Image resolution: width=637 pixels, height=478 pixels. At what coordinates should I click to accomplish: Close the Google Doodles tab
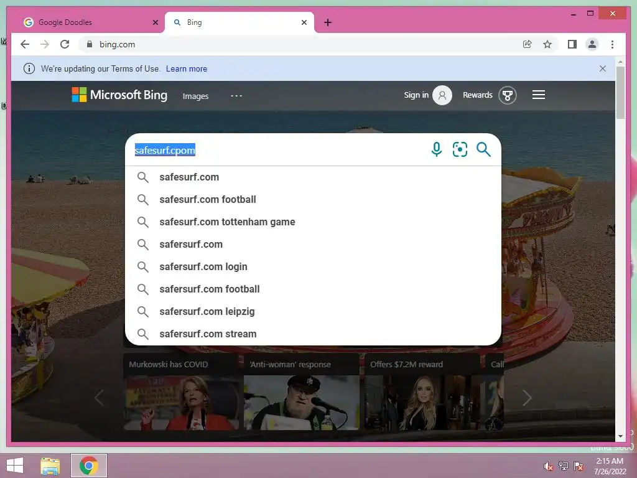pos(155,22)
